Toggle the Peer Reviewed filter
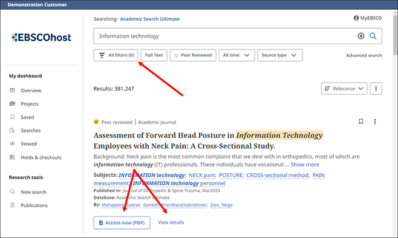Screen dimensions: 398x238 [193, 55]
